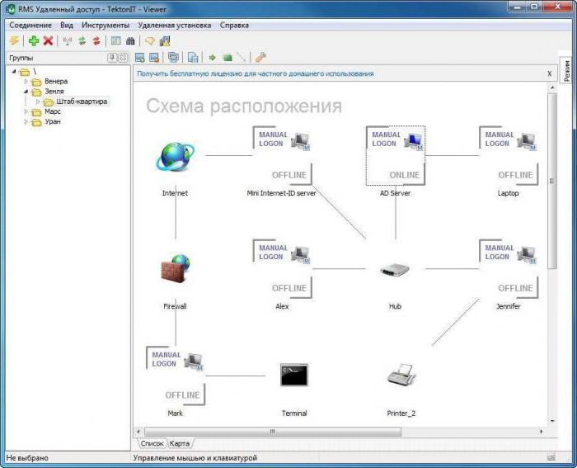The image size is (577, 468).
Task: Click the scroll up arrow on the map
Action: [x=552, y=87]
